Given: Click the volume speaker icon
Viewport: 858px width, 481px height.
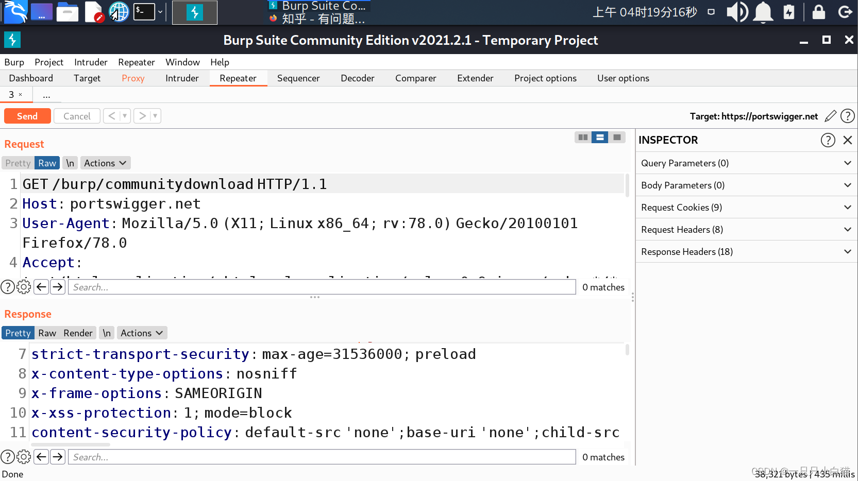Looking at the screenshot, I should 737,12.
